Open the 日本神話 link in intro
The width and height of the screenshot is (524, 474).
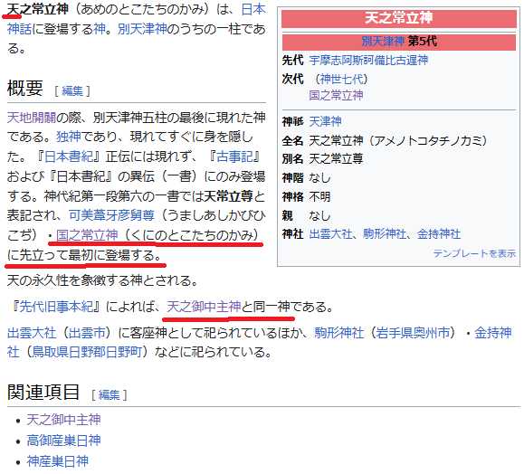(x=253, y=9)
